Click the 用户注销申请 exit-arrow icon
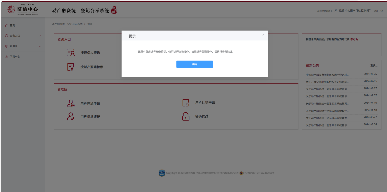Viewport: 387px width, 192px height. (x=186, y=103)
